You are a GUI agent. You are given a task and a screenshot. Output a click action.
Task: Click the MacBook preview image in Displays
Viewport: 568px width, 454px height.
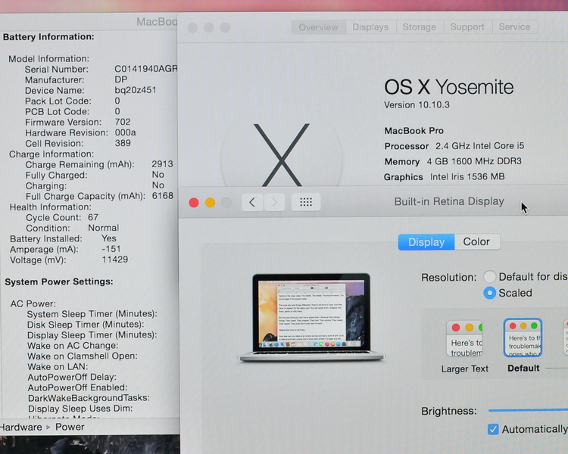[x=311, y=318]
